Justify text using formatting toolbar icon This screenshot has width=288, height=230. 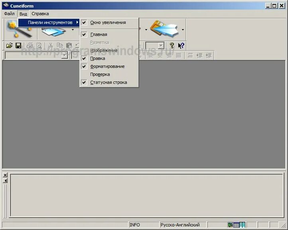pyautogui.click(x=179, y=56)
